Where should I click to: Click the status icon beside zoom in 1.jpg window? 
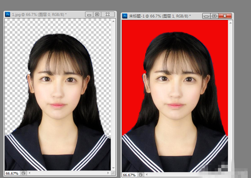pyautogui.click(x=23, y=173)
